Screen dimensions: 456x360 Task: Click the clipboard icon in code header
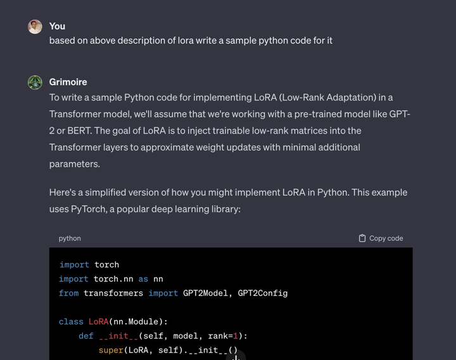(x=362, y=238)
